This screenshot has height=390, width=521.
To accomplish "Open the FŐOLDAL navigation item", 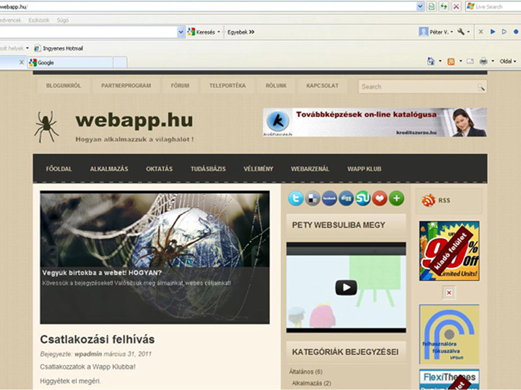I will pyautogui.click(x=59, y=169).
